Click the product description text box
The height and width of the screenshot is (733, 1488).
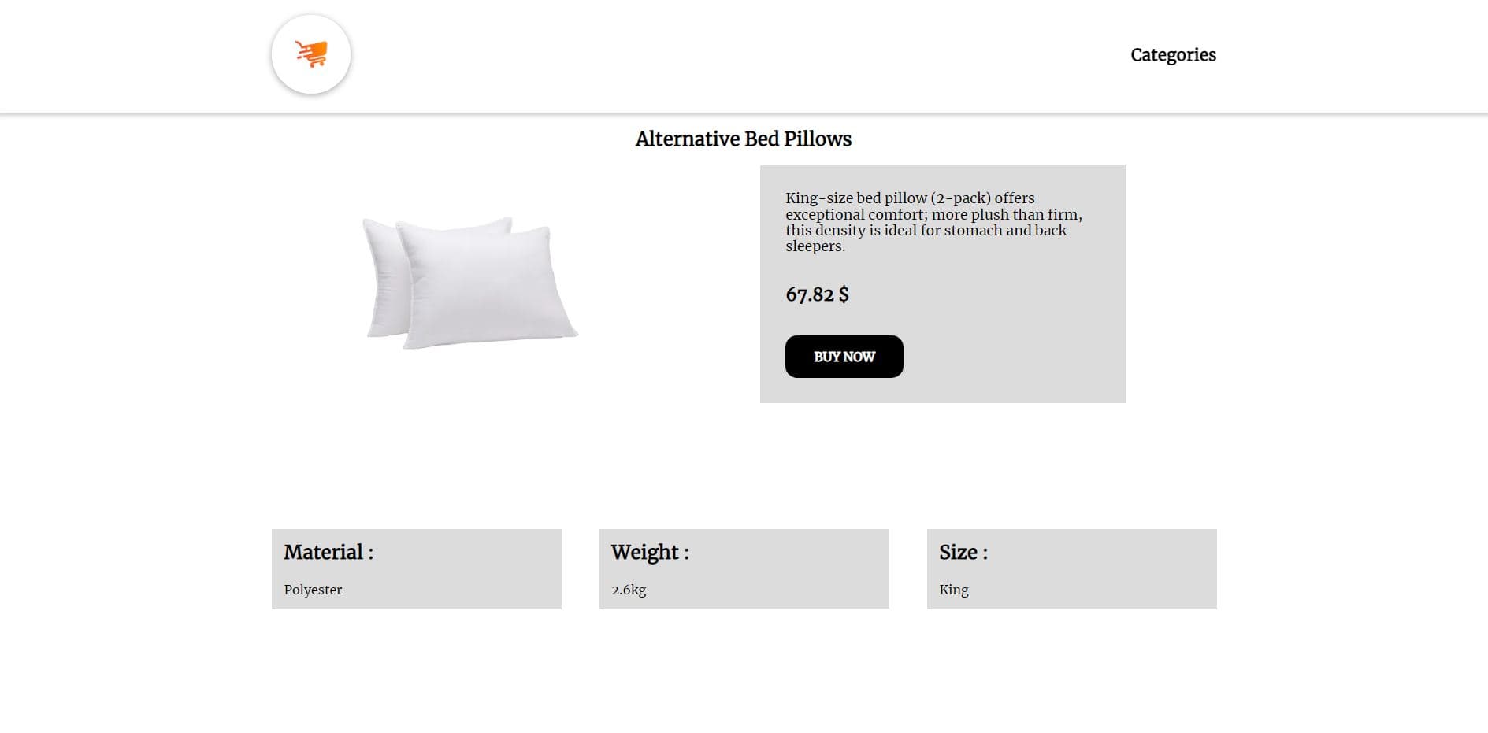click(x=934, y=221)
